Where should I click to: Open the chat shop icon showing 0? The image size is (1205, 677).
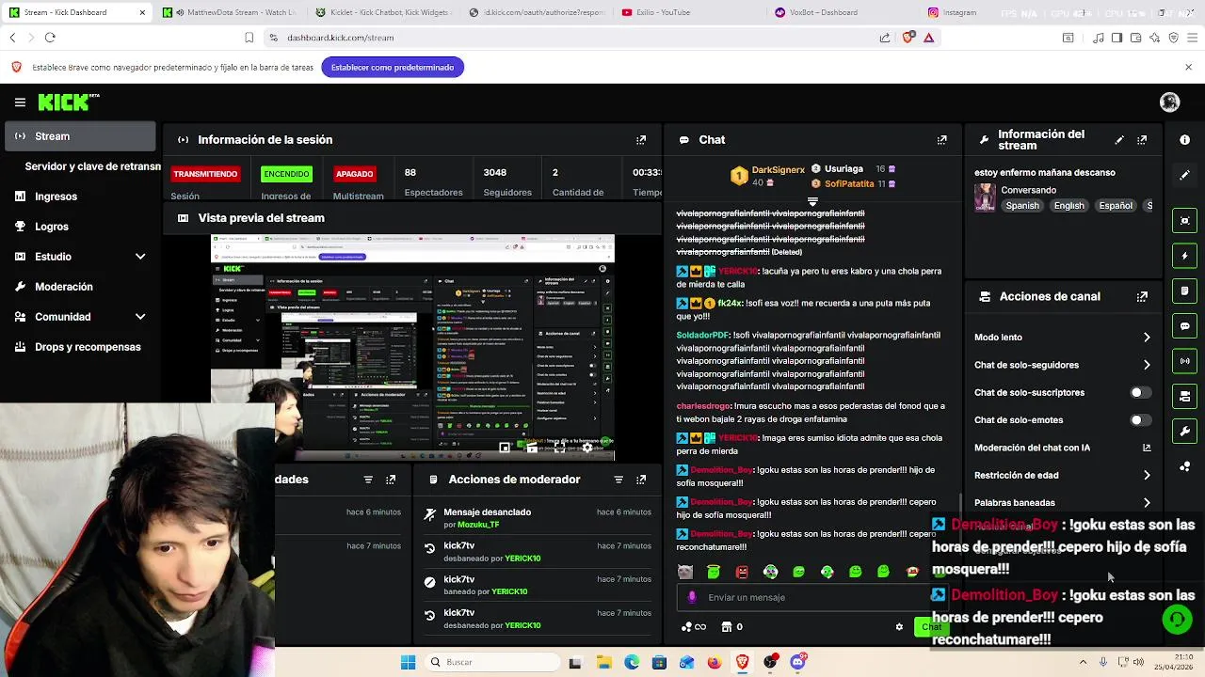click(731, 627)
